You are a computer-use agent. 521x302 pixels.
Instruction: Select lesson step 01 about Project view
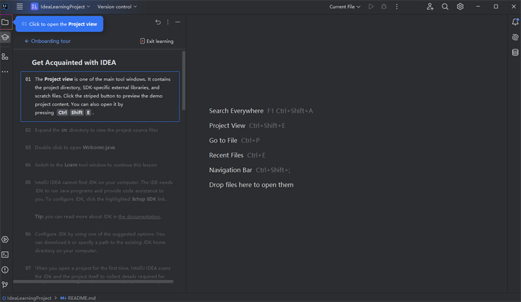pyautogui.click(x=100, y=96)
